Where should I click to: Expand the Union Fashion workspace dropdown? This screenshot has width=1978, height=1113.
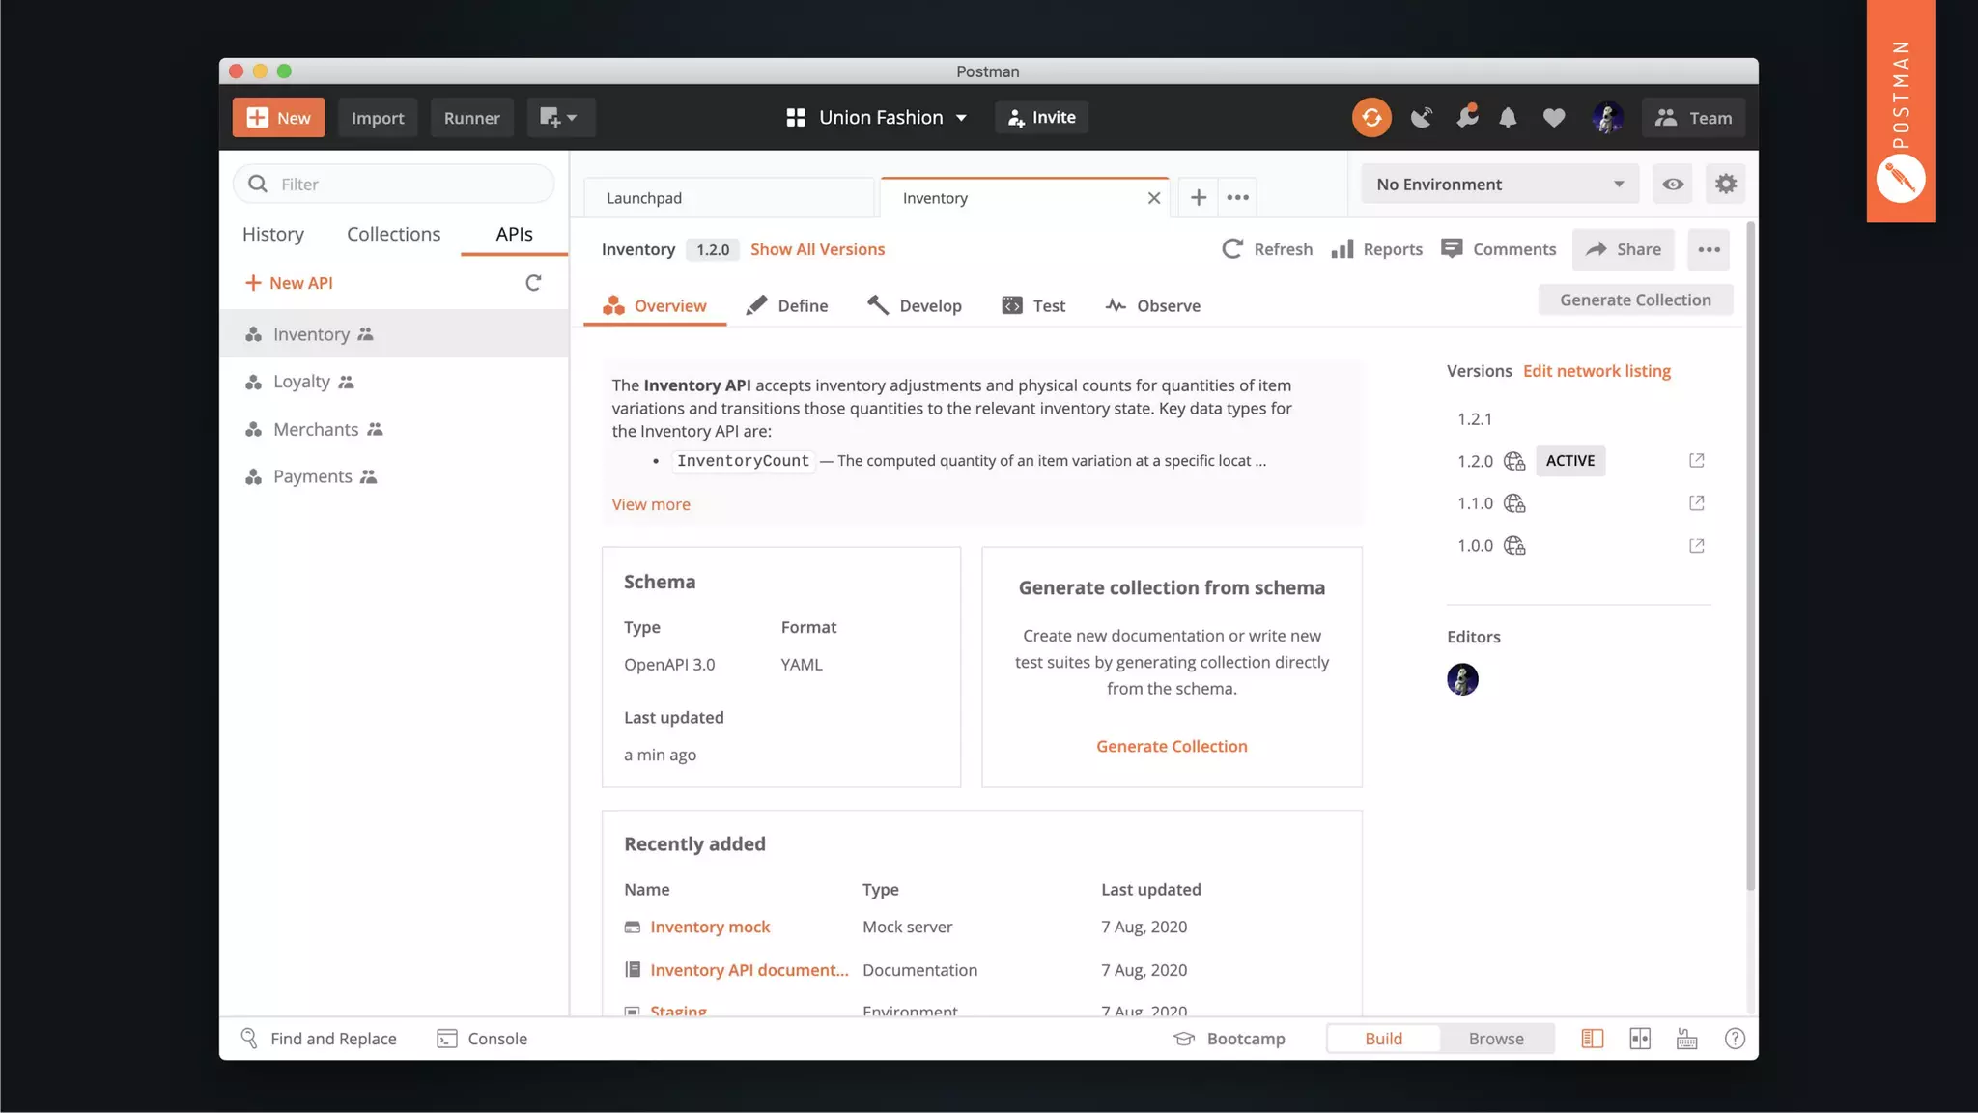pyautogui.click(x=877, y=118)
